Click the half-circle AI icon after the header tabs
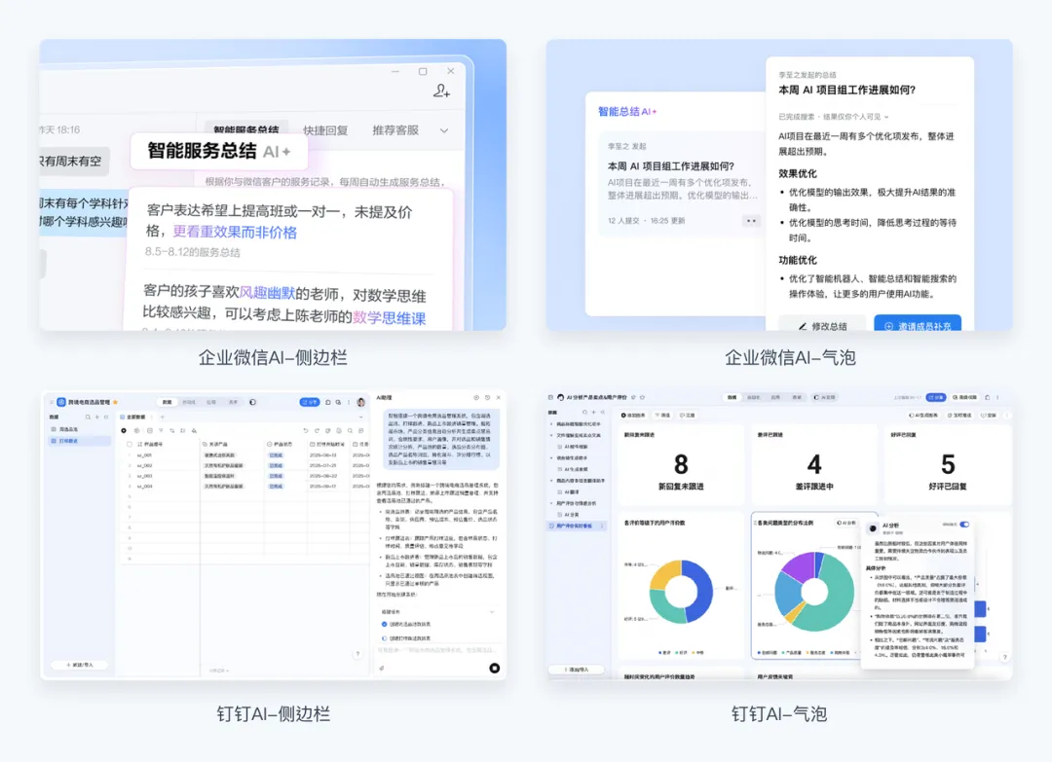The image size is (1052, 762). coord(252,402)
